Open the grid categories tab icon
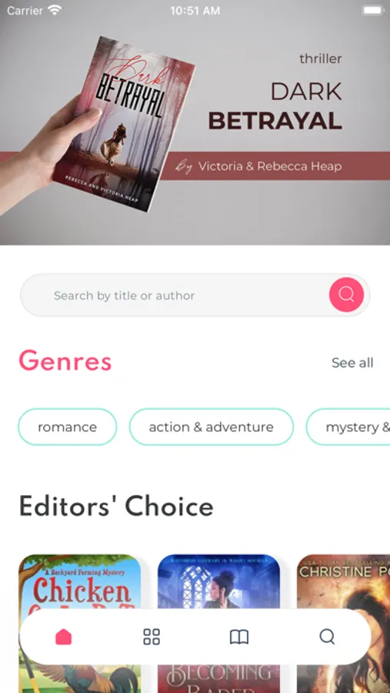 (152, 637)
